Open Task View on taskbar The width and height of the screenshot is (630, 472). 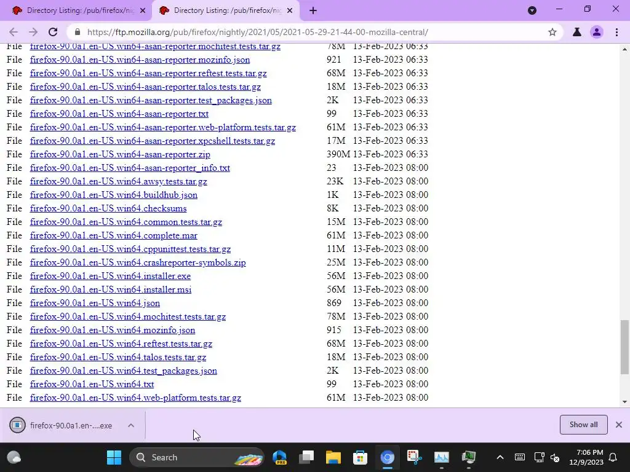tap(306, 457)
